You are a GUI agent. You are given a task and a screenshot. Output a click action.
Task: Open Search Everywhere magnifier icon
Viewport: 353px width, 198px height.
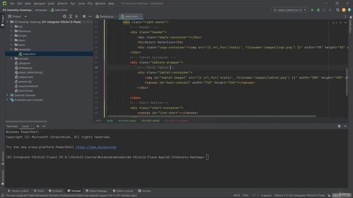(x=338, y=10)
